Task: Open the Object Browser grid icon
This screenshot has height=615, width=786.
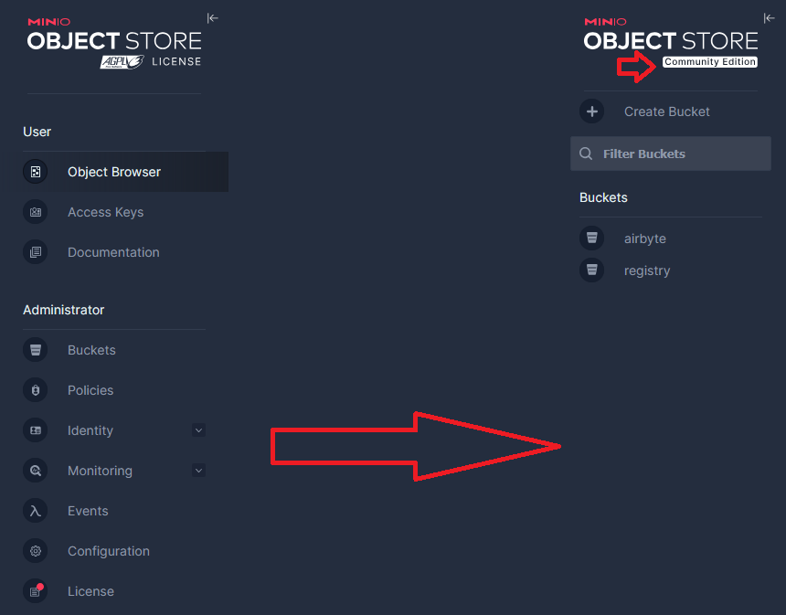Action: click(35, 172)
